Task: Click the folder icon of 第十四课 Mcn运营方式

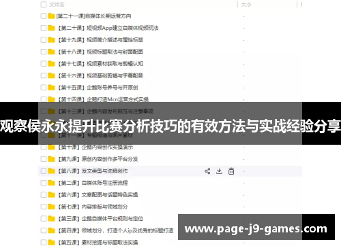Action: coord(51,99)
